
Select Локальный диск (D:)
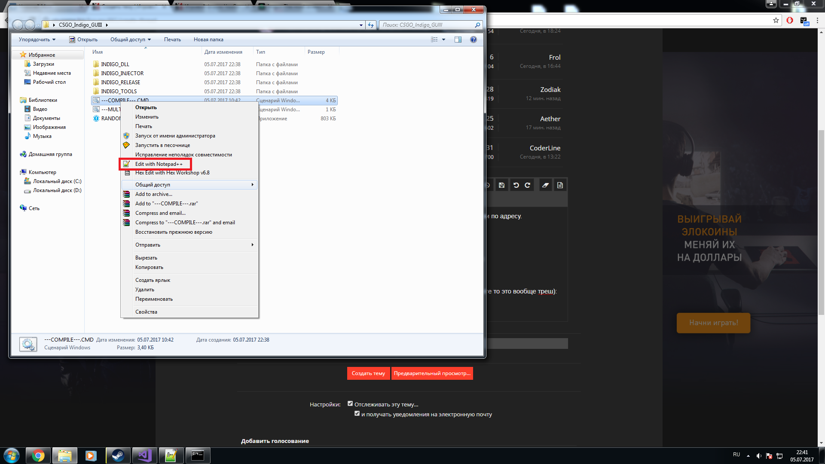(57, 190)
